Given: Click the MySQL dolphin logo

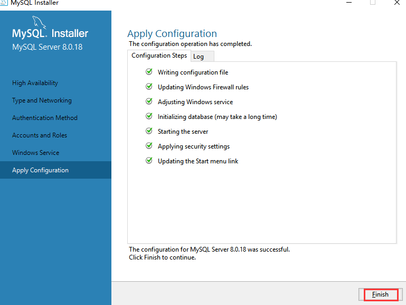Looking at the screenshot, I should 39,22.
